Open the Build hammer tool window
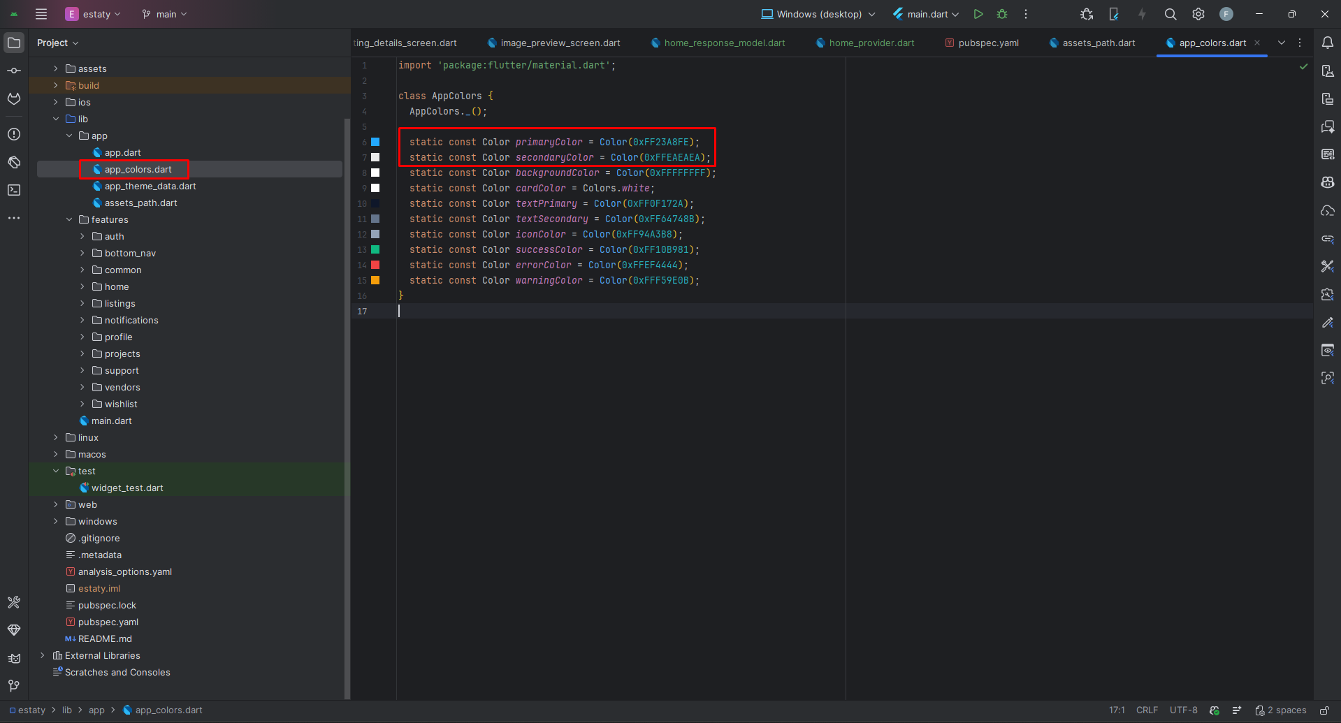This screenshot has width=1341, height=723. (x=14, y=602)
